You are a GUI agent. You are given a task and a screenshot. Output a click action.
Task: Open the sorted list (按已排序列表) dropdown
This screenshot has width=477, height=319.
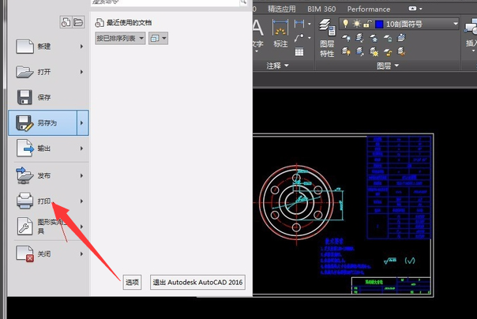120,39
